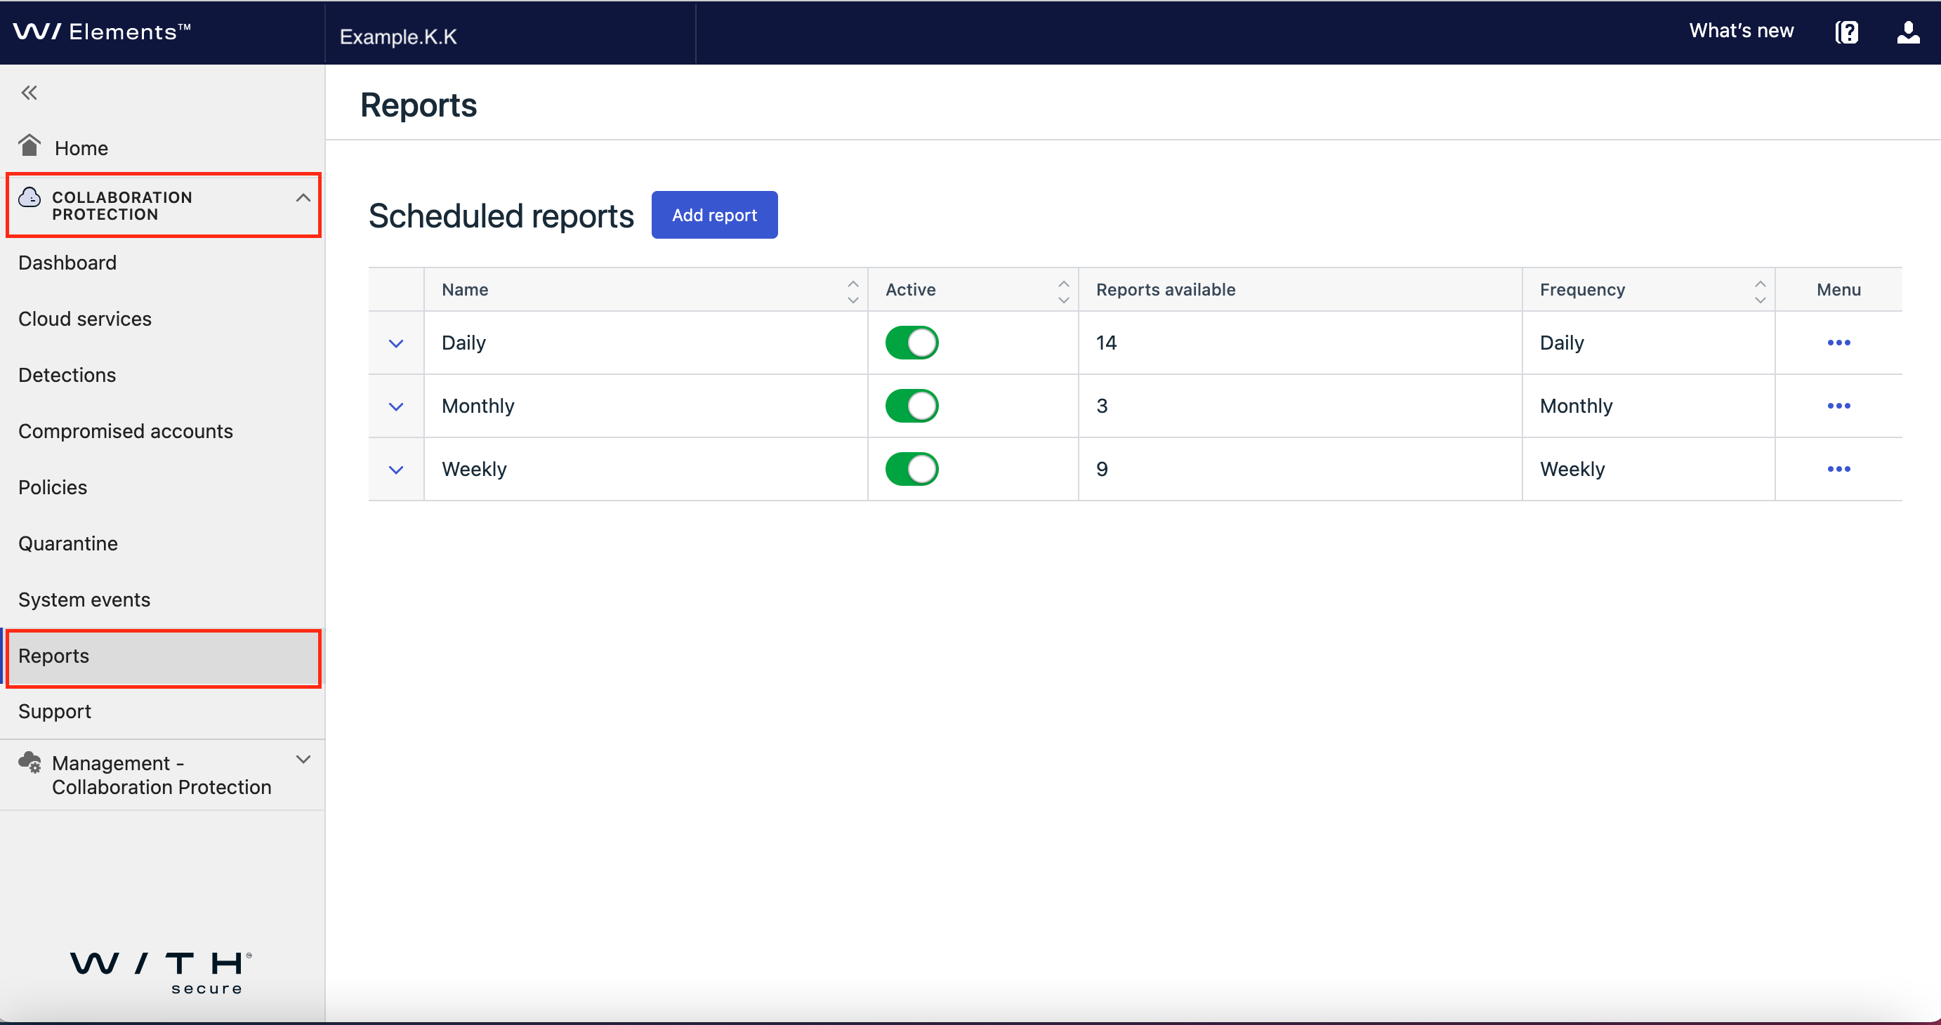The image size is (1941, 1025).
Task: Click the reports available value 3
Action: 1102,406
